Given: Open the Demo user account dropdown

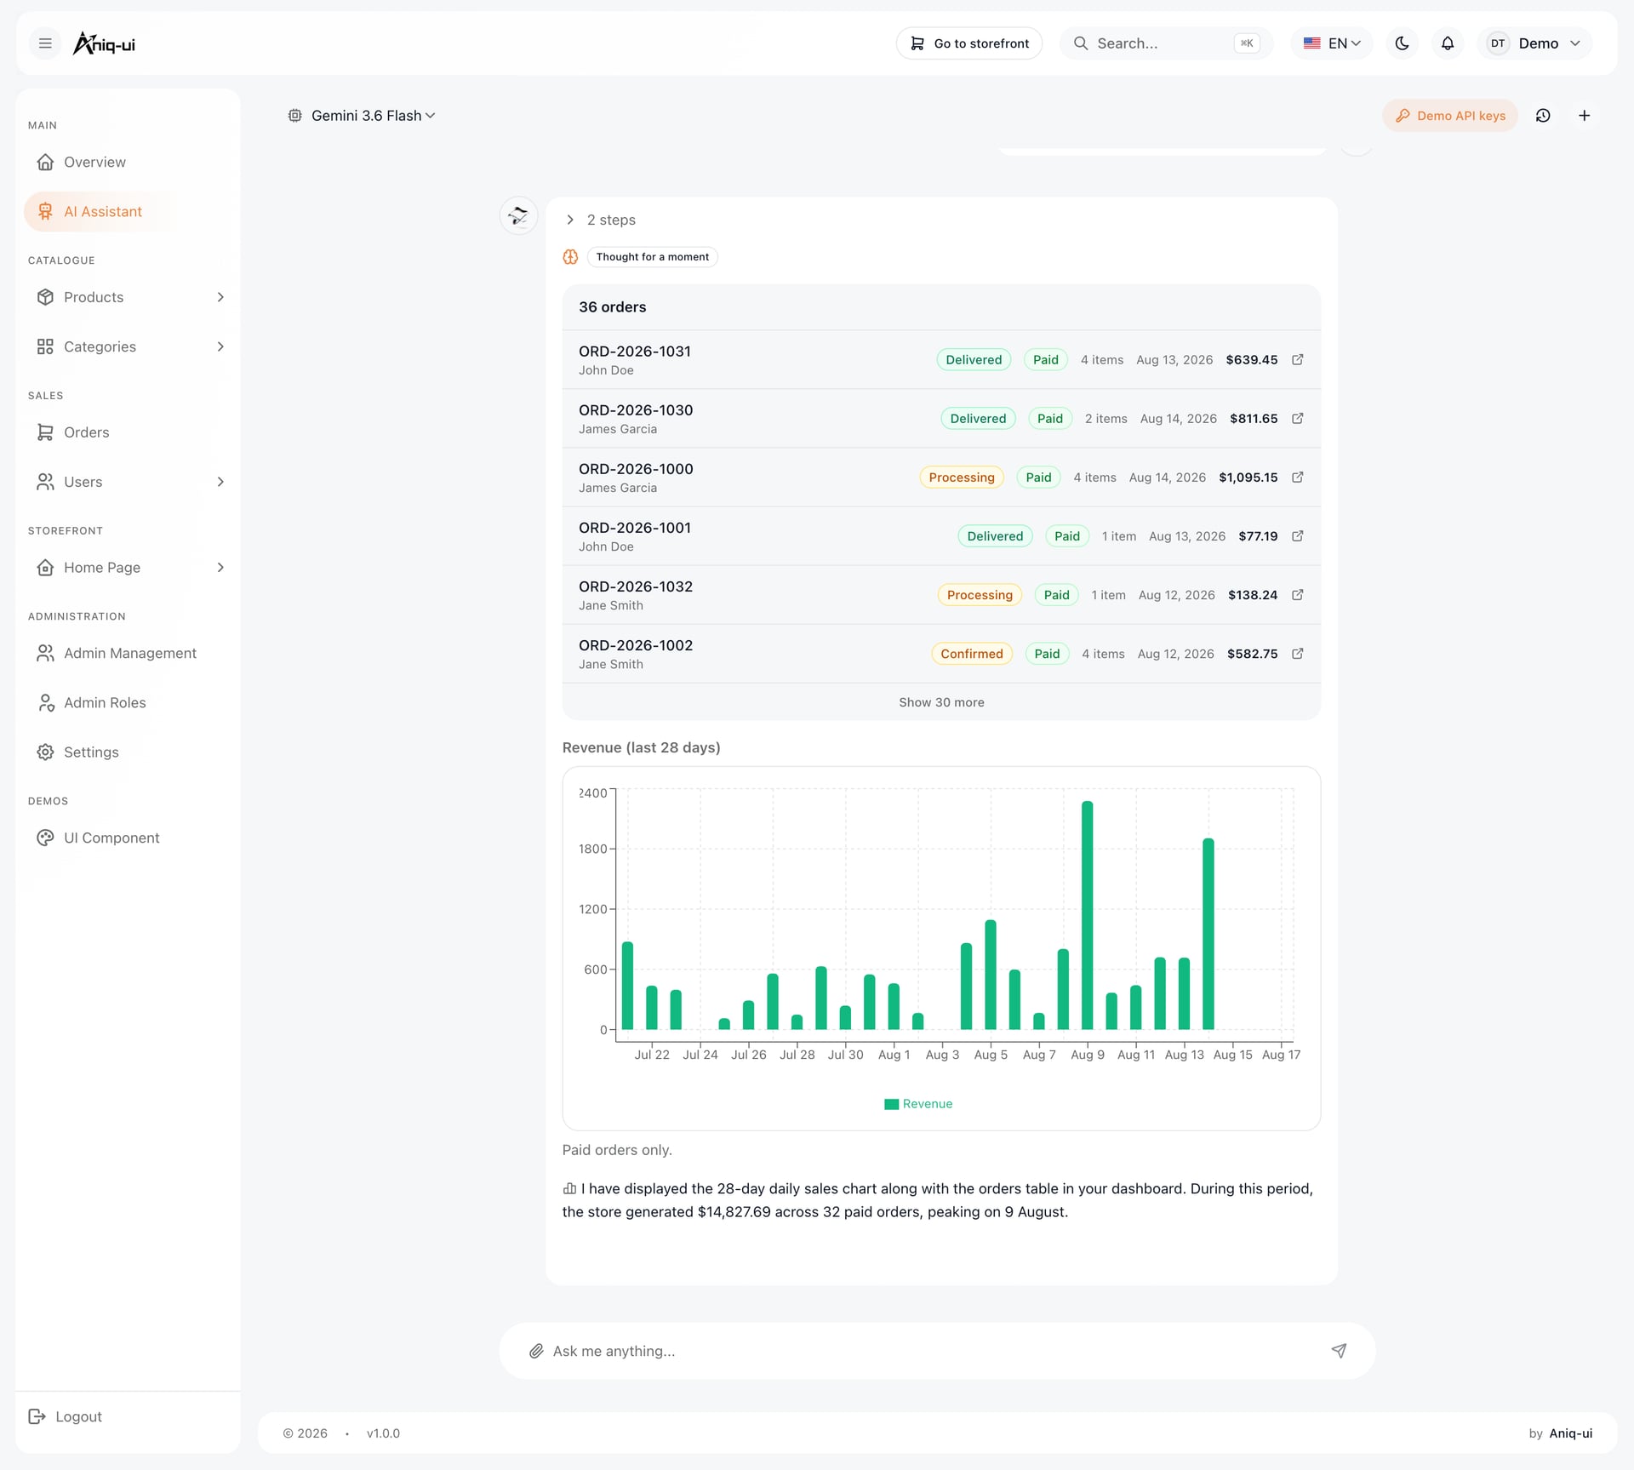Looking at the screenshot, I should (1534, 43).
